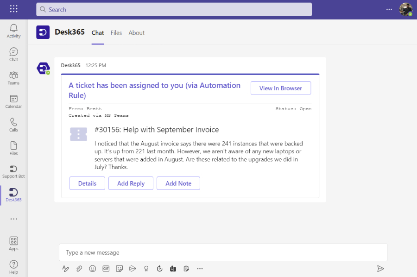Show more messaging extensions ellipsis

click(x=200, y=269)
